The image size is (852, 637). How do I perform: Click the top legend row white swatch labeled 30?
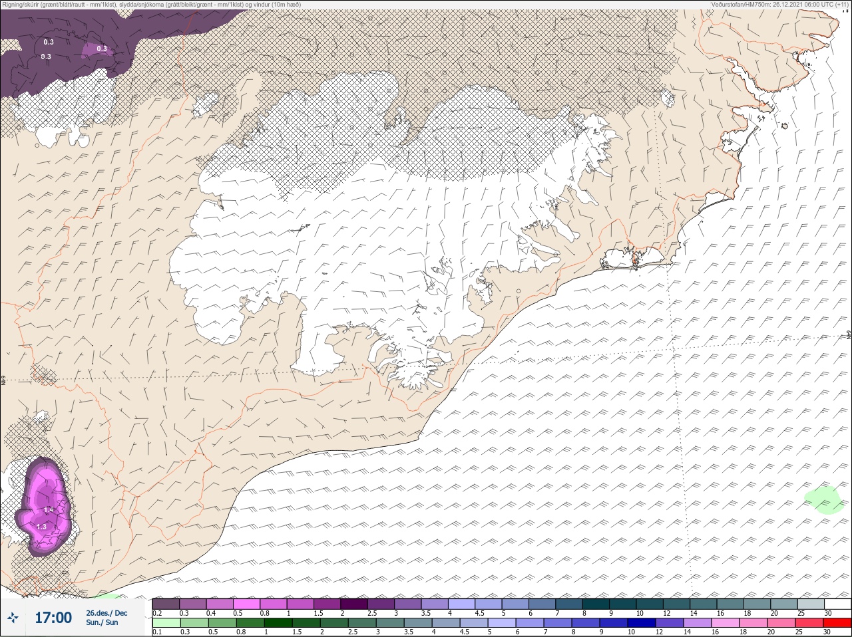pos(839,604)
